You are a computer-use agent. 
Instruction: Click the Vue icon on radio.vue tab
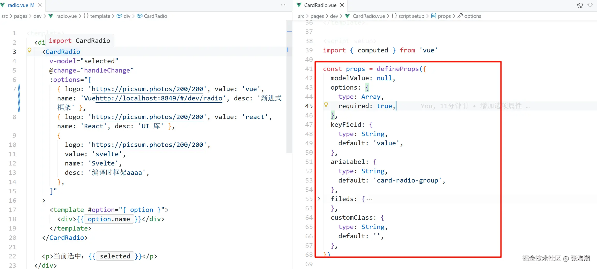[3, 5]
